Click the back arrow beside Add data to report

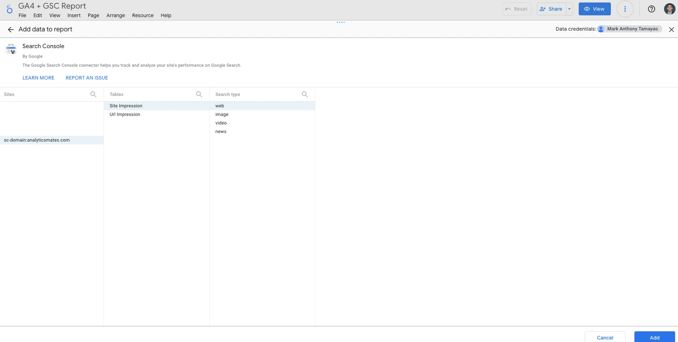click(11, 30)
